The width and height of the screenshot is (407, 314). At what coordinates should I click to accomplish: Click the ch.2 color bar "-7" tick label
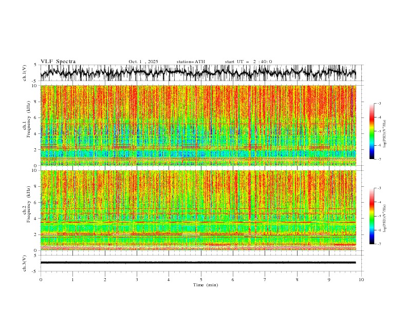coord(379,244)
